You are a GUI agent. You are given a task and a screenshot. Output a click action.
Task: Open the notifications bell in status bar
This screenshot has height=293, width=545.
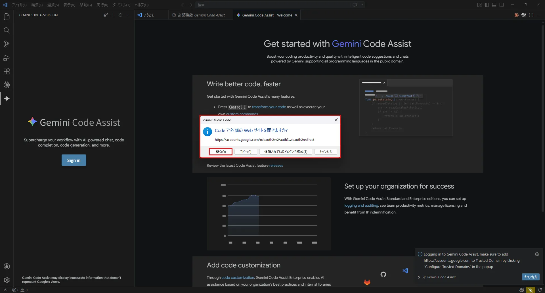point(540,290)
